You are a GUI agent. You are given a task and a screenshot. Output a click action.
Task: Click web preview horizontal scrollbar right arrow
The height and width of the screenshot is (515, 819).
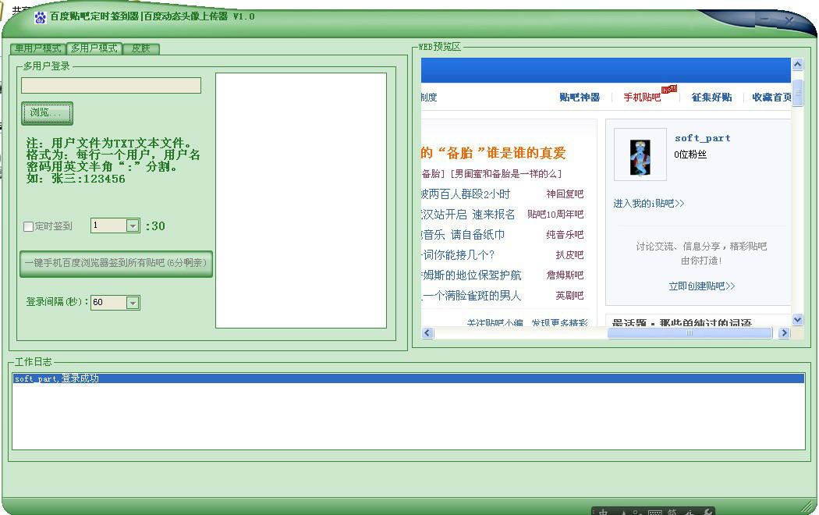[783, 332]
